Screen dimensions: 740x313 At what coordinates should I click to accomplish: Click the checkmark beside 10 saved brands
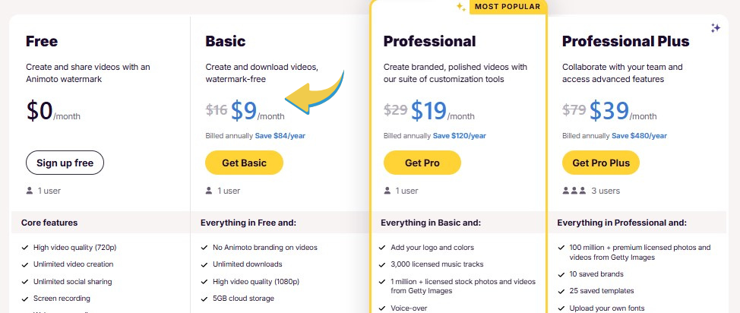click(561, 273)
